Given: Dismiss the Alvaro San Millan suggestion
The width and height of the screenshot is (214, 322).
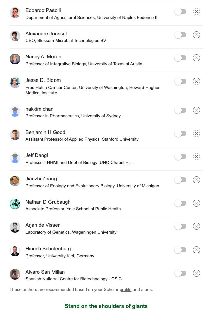Looking at the screenshot, I should 196,273.
